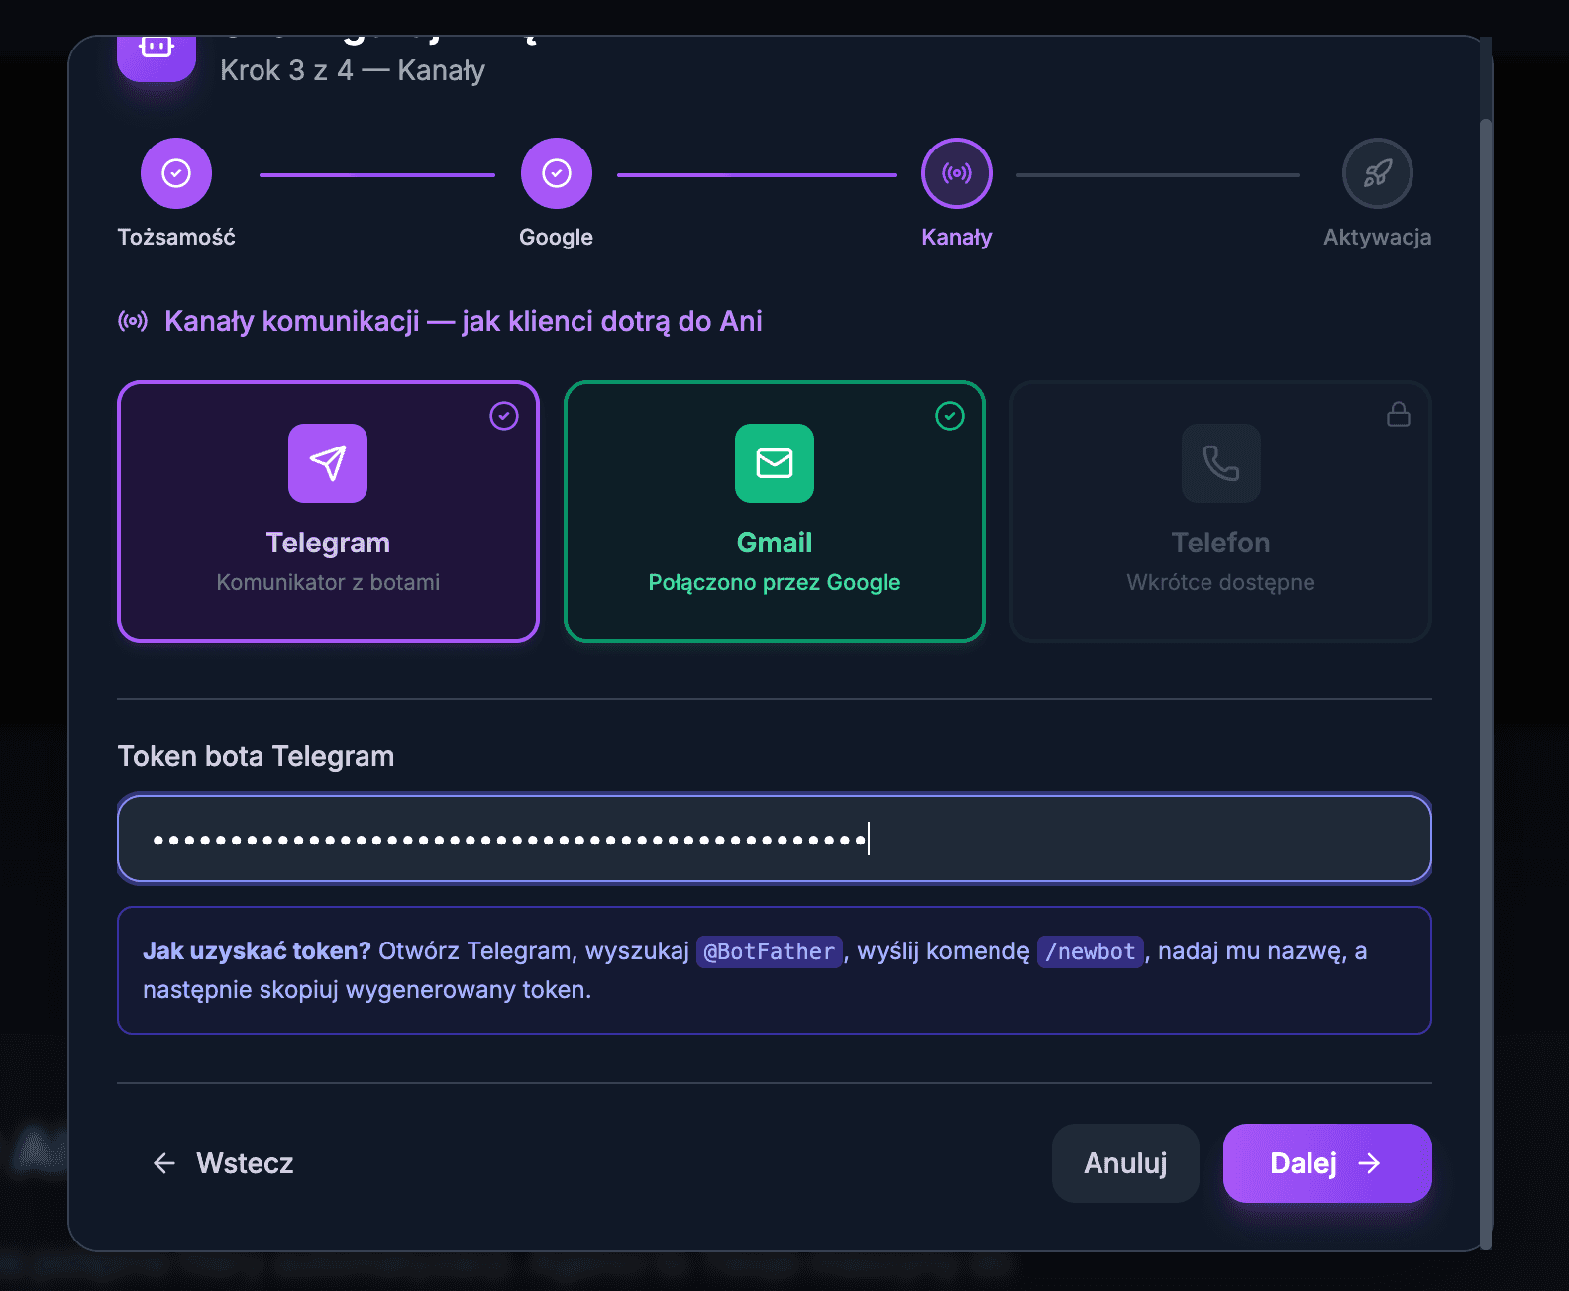Click the /newbot code tag

coord(1091,951)
